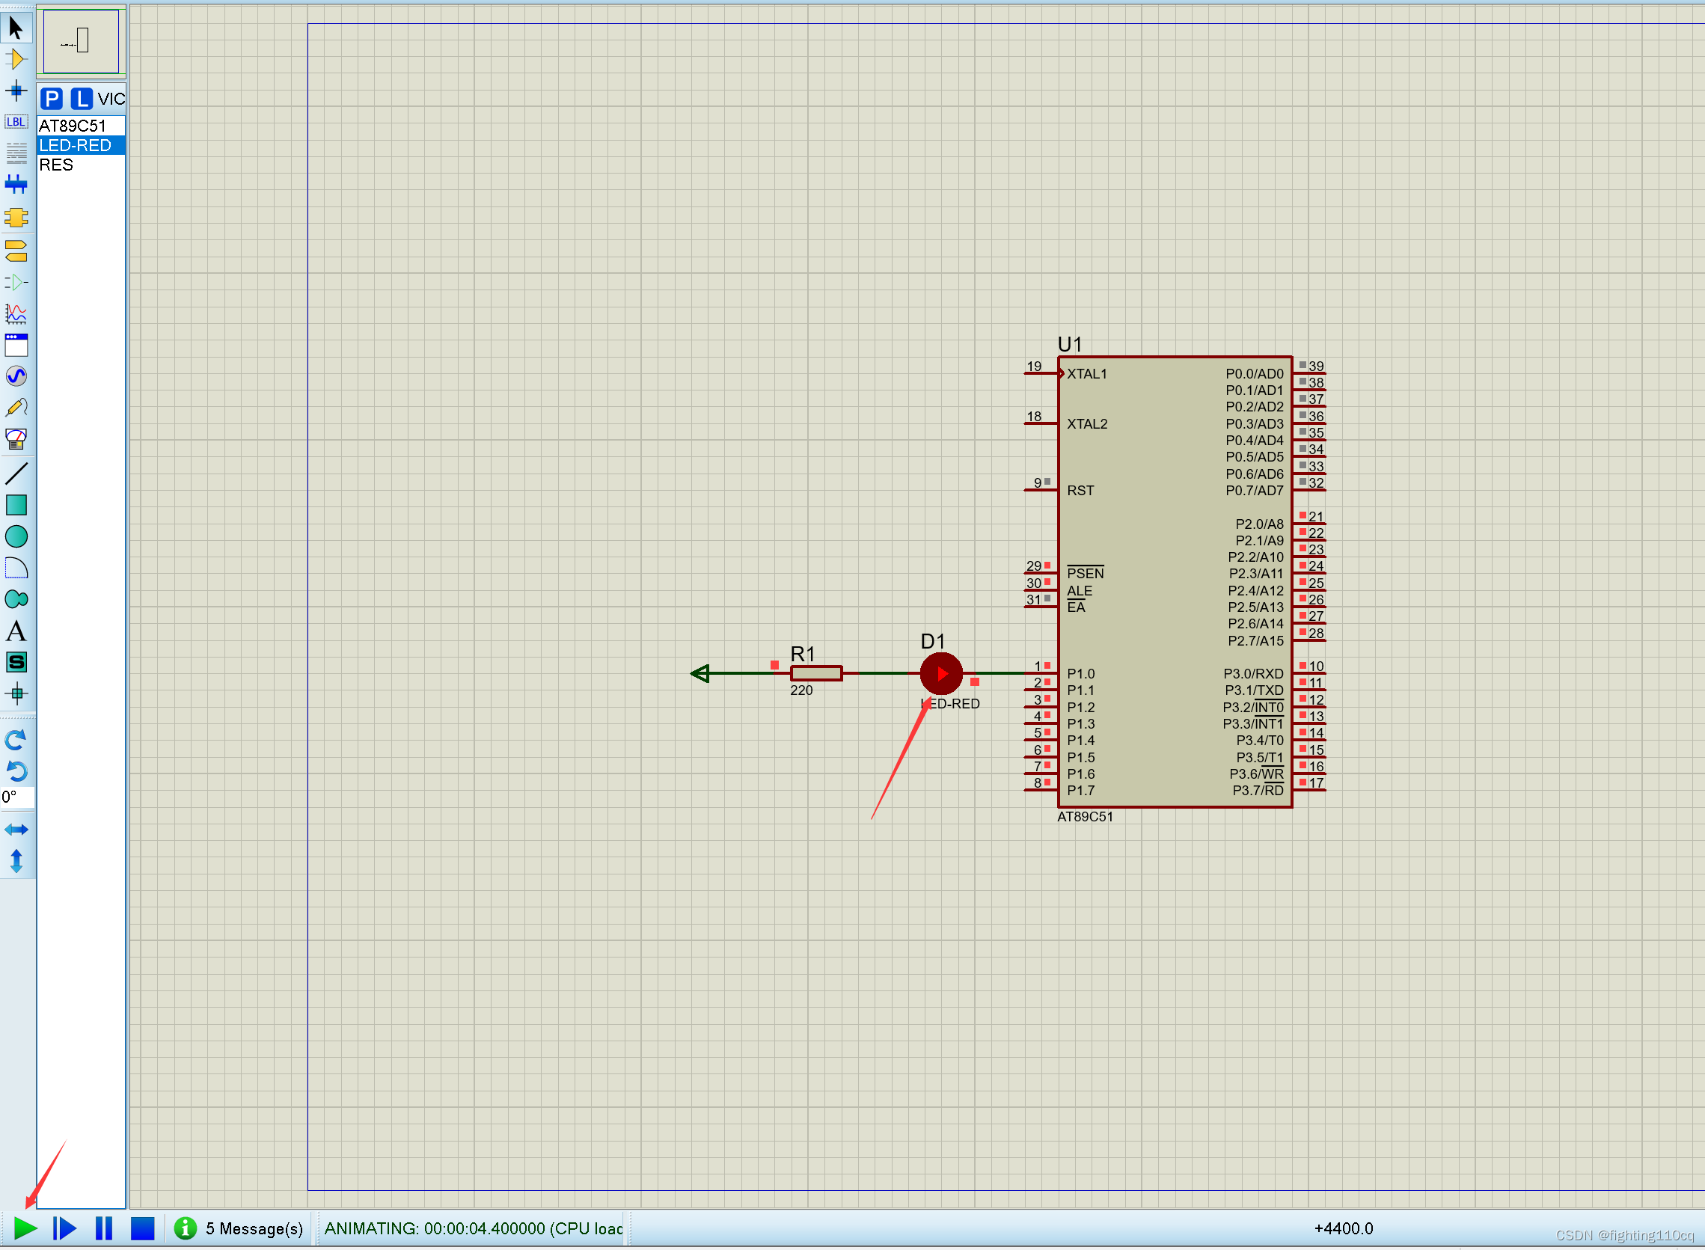Image resolution: width=1705 pixels, height=1250 pixels.
Task: Select RES in the device list
Action: (57, 165)
